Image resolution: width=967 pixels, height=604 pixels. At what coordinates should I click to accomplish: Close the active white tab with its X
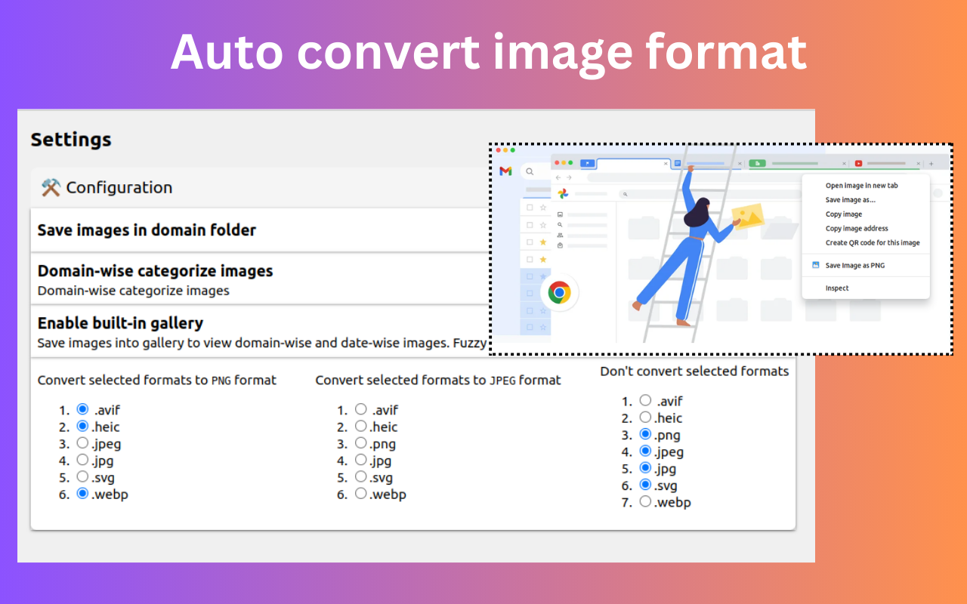coord(666,163)
